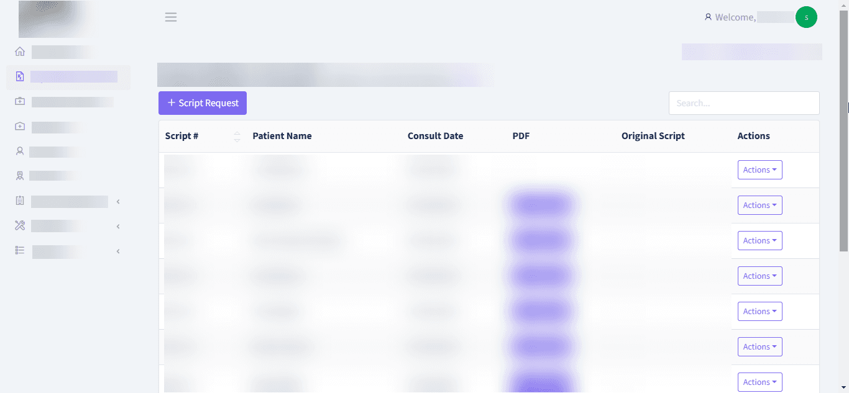Open the wrench tools sidebar icon
849x393 pixels.
point(20,226)
